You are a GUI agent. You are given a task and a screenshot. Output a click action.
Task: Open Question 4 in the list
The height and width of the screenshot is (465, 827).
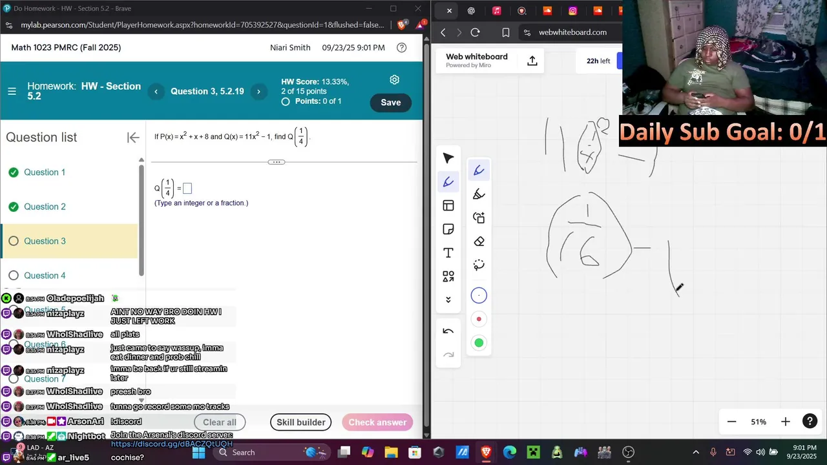[45, 276]
